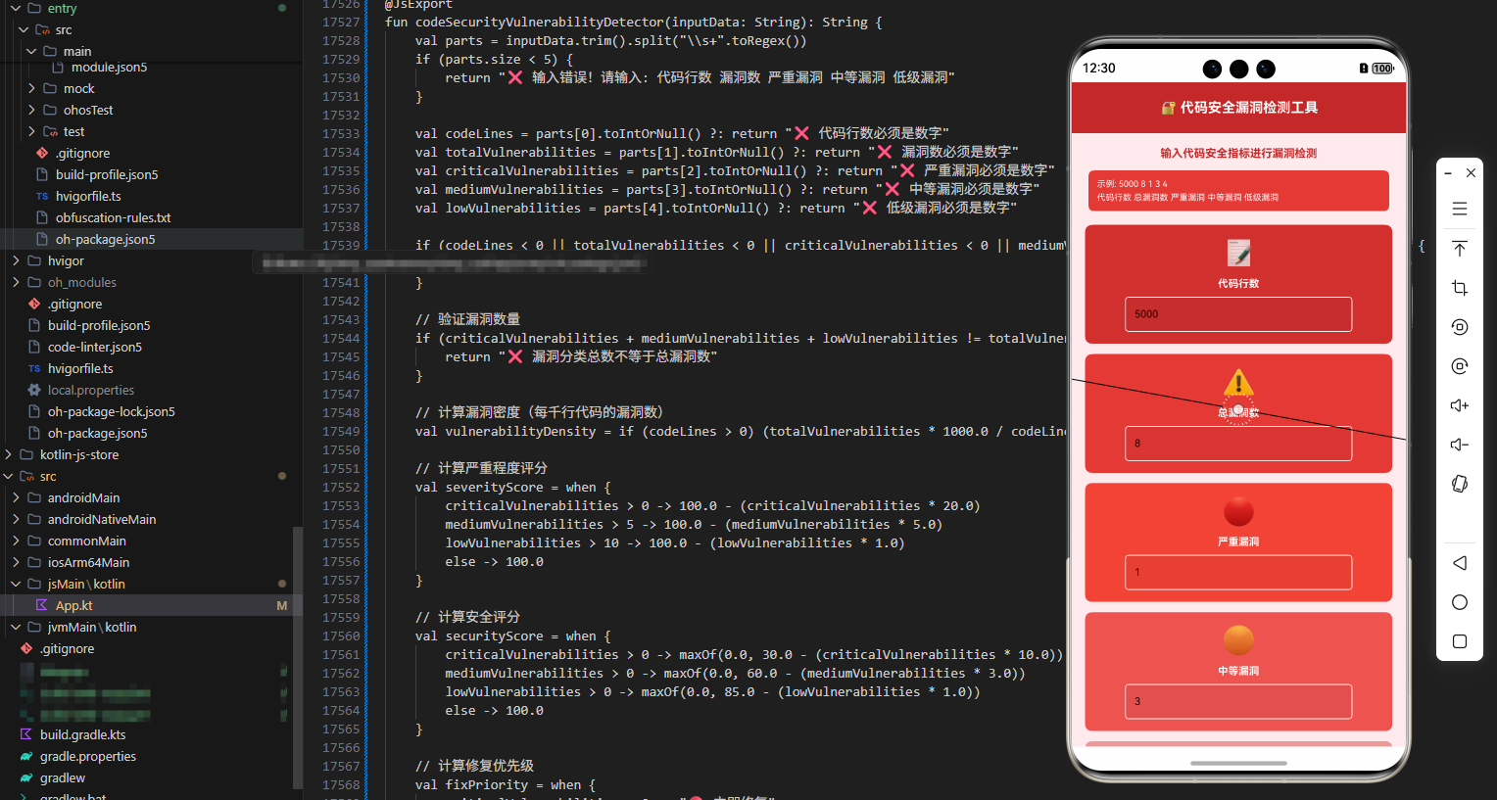Select the highlighted oh-package.json5 file
This screenshot has height=800, width=1497.
[151, 239]
